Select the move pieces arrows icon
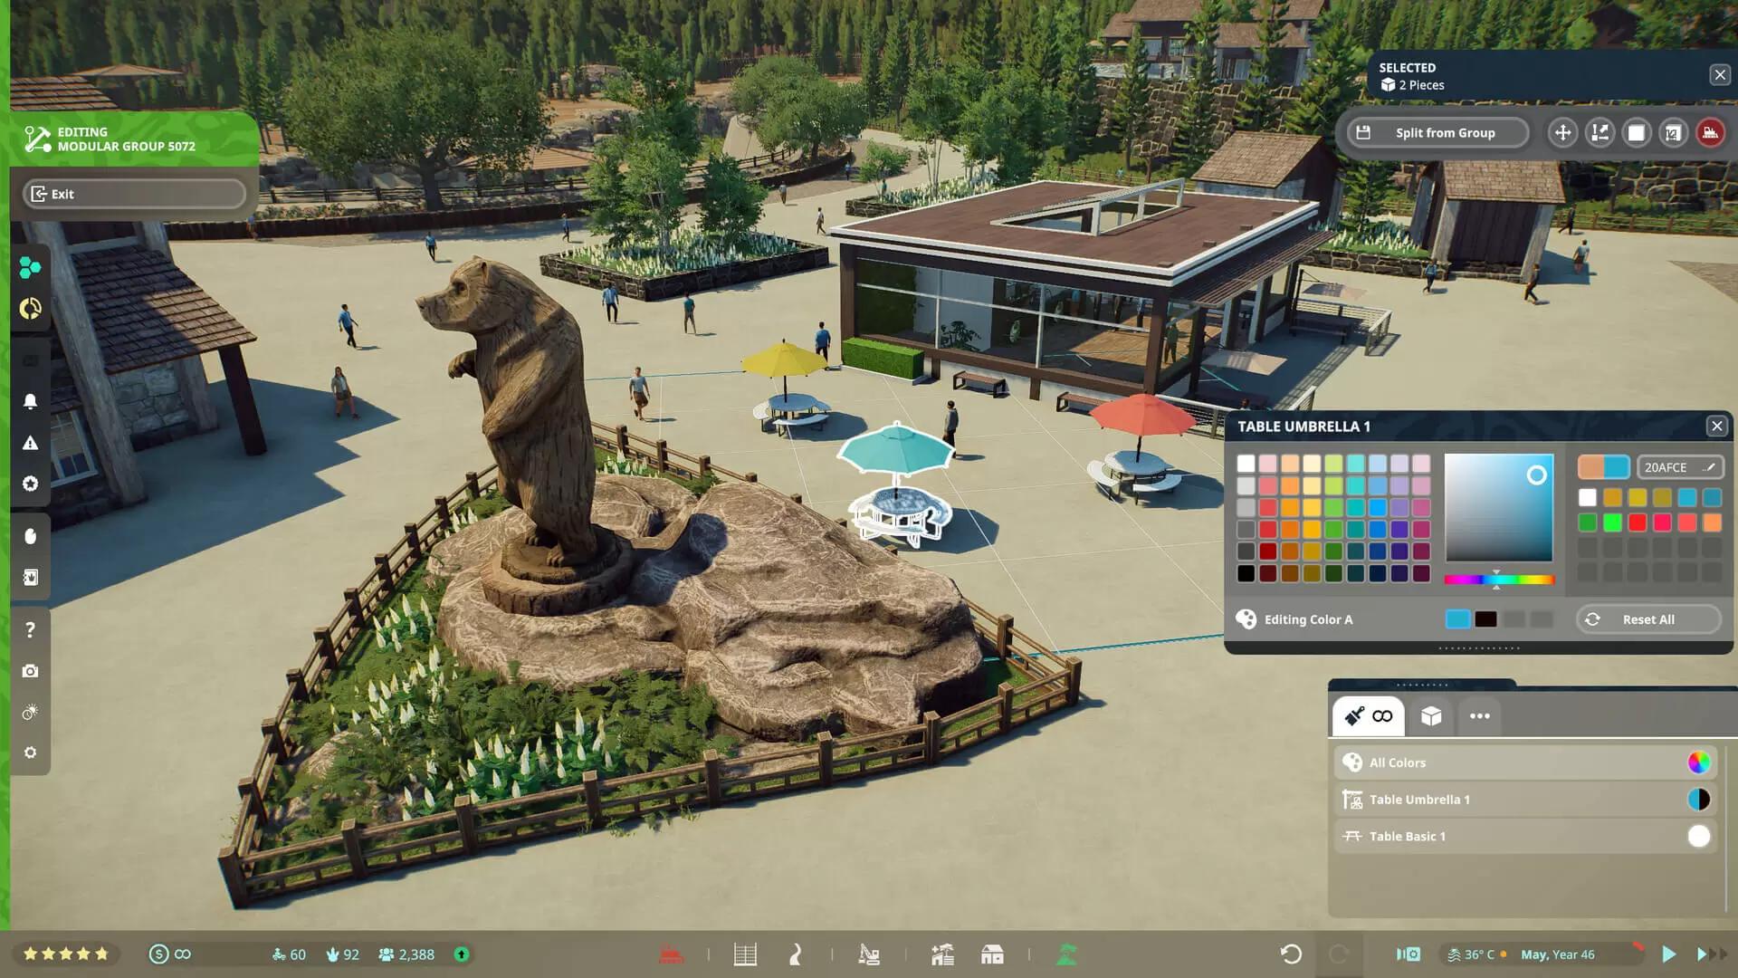Image resolution: width=1738 pixels, height=978 pixels. (1562, 133)
